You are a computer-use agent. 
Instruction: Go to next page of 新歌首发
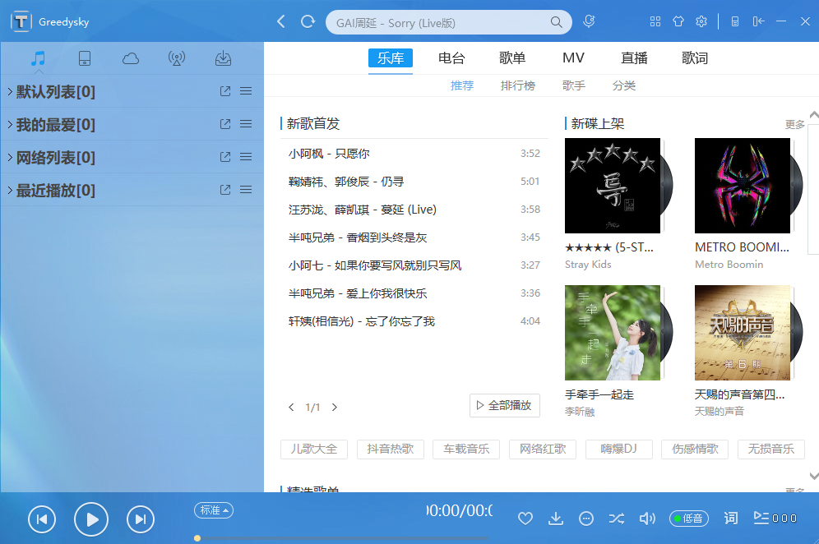click(x=335, y=408)
